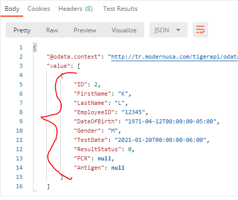Click the "L" last name value

click(x=120, y=103)
